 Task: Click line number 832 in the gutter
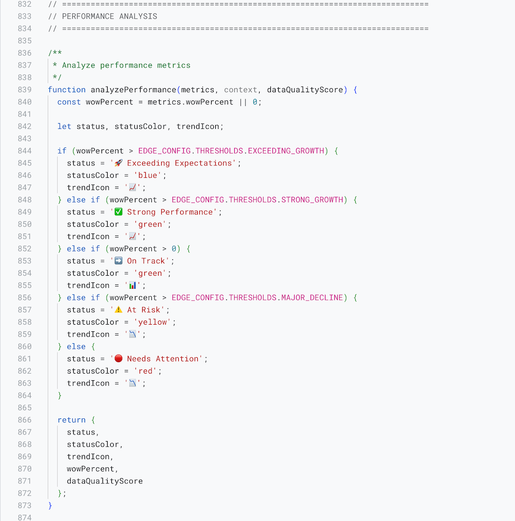(25, 4)
